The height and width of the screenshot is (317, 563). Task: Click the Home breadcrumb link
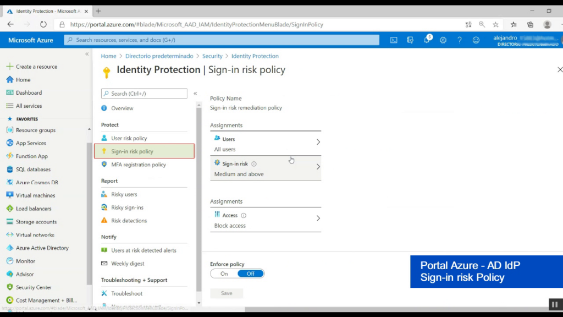coord(108,56)
